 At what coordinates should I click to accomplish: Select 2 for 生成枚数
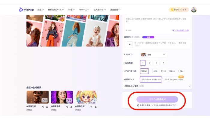(150, 63)
